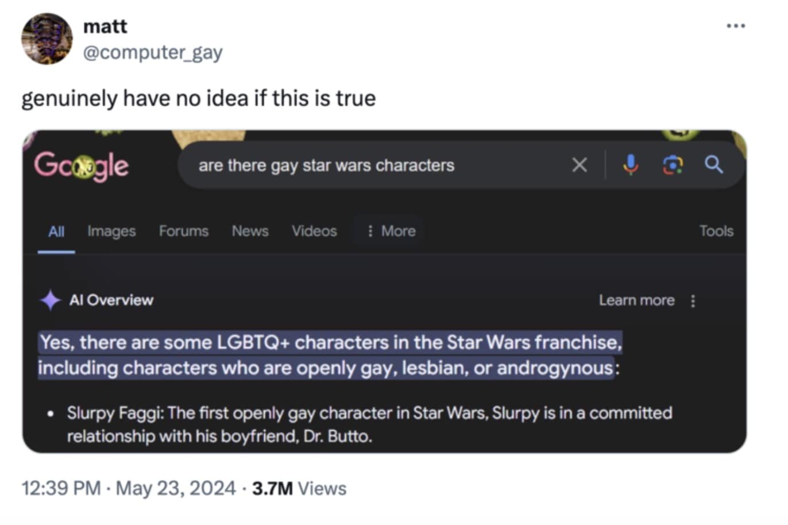Click the magnifying glass search icon
Image resolution: width=788 pixels, height=525 pixels.
(713, 165)
